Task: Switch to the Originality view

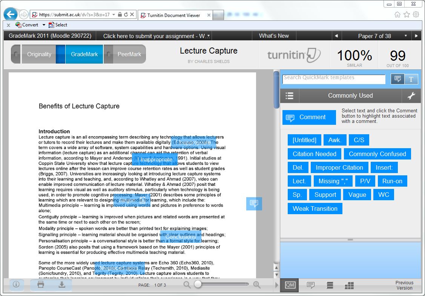Action: (39, 54)
